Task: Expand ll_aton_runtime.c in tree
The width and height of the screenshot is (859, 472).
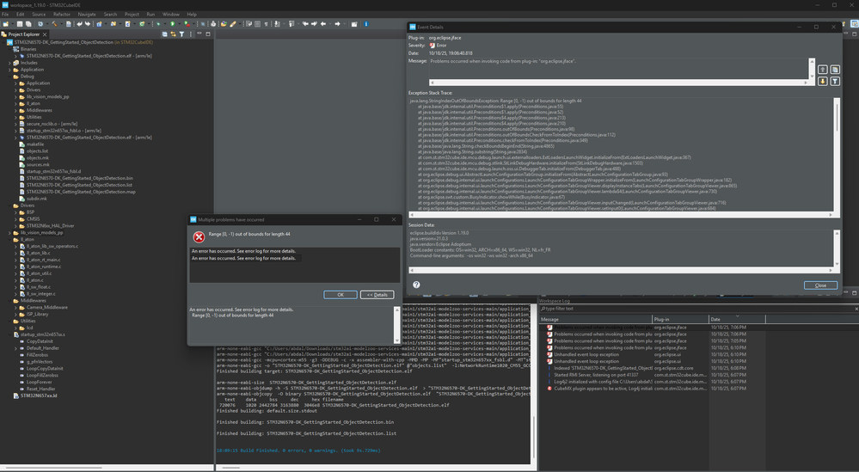Action: [x=15, y=267]
